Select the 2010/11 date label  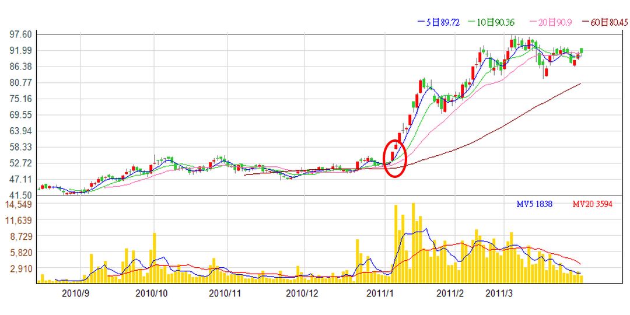point(225,293)
